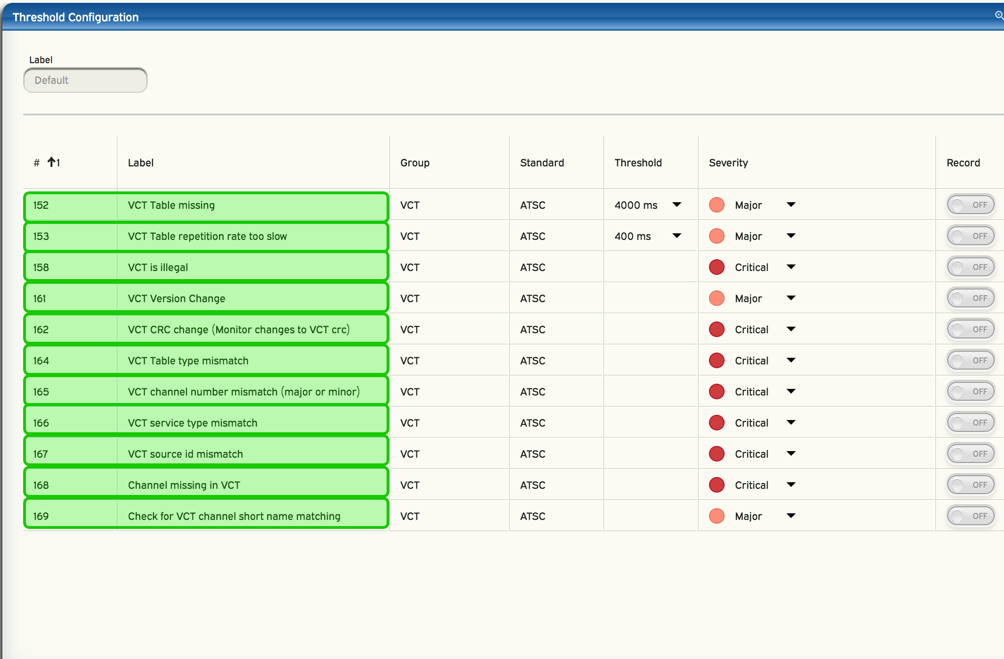Open severity dropdown for row 153
Viewport: 1004px width, 659px height.
[x=791, y=236]
